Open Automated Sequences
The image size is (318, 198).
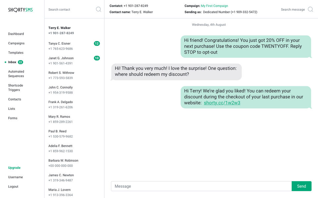tap(16, 74)
